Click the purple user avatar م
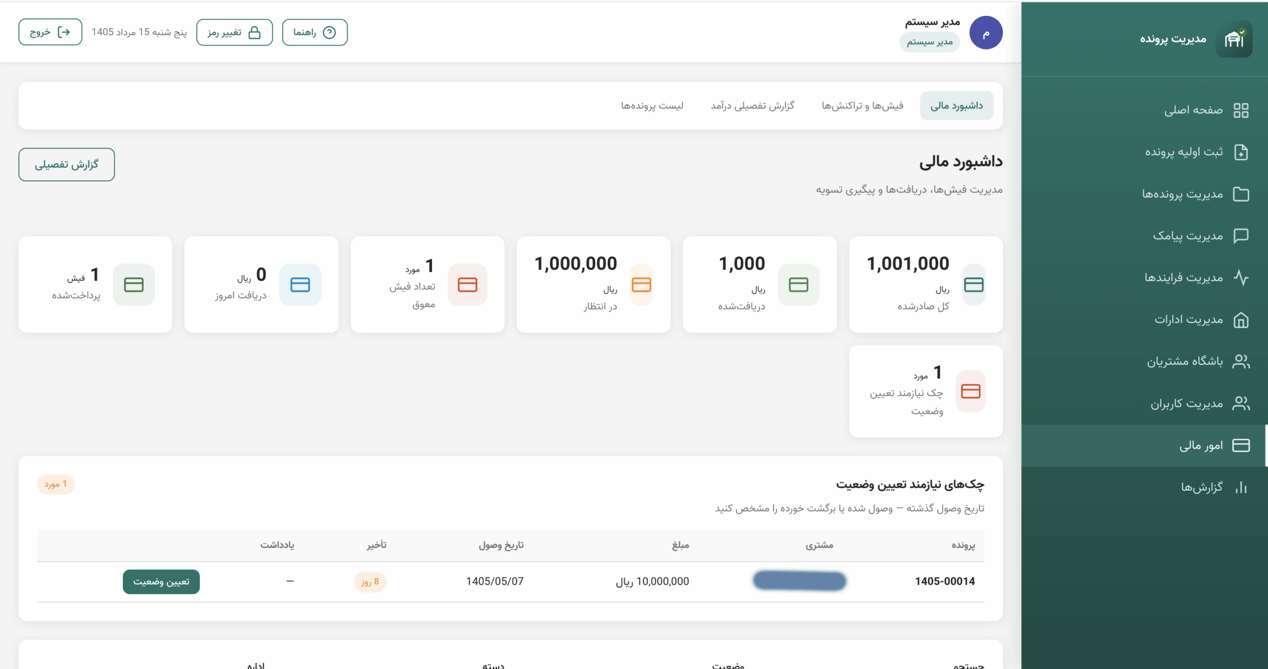 pyautogui.click(x=986, y=33)
